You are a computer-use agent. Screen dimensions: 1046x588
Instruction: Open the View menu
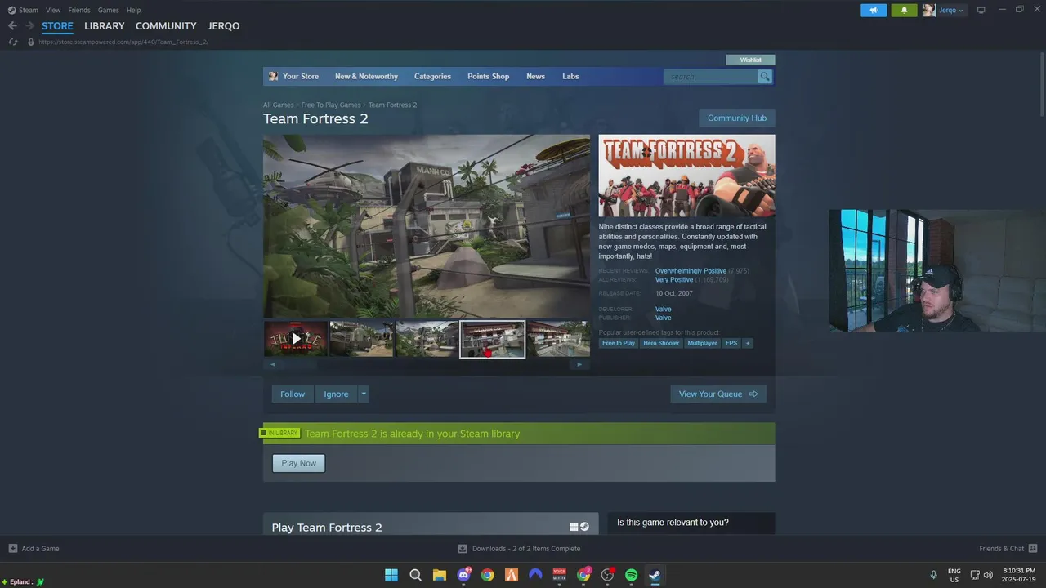click(53, 10)
